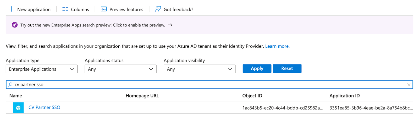
Task: Open the CV Partner SSO application link
Action: pos(44,107)
